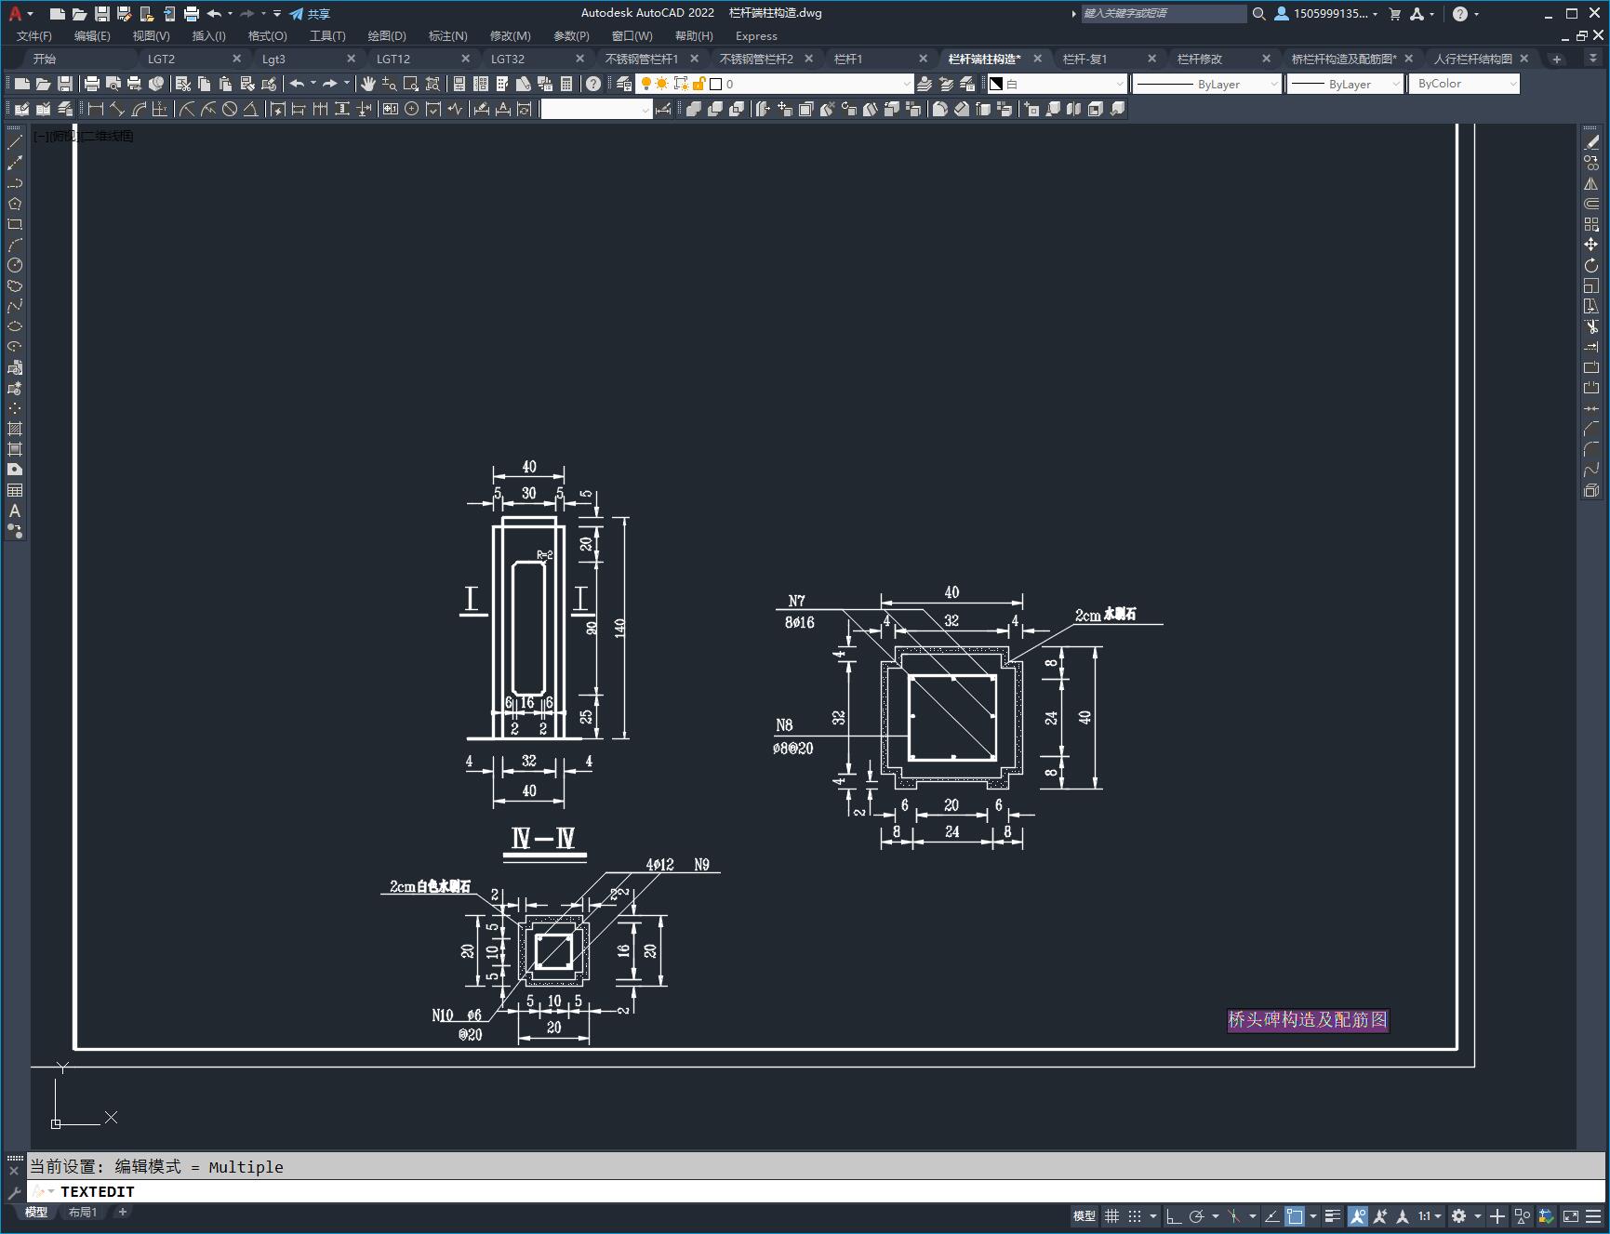This screenshot has width=1610, height=1234.
Task: Select the Move tool
Action: [x=1591, y=245]
